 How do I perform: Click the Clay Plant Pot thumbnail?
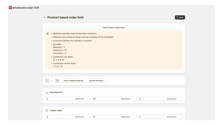[x=47, y=93]
